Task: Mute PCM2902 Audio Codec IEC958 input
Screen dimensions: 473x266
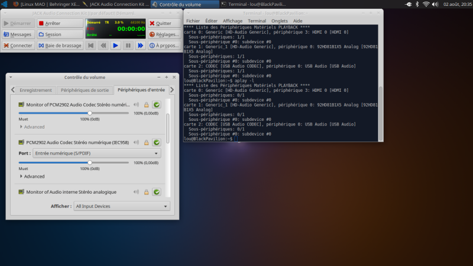Action: click(137, 142)
